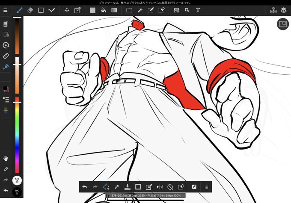Select the Transform tool in top toolbar
This screenshot has height=203, width=291.
[77, 10]
